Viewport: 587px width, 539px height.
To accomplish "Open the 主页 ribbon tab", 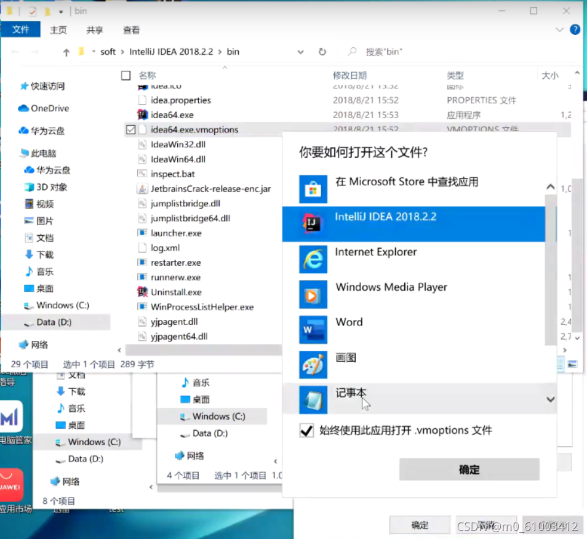I will [58, 30].
